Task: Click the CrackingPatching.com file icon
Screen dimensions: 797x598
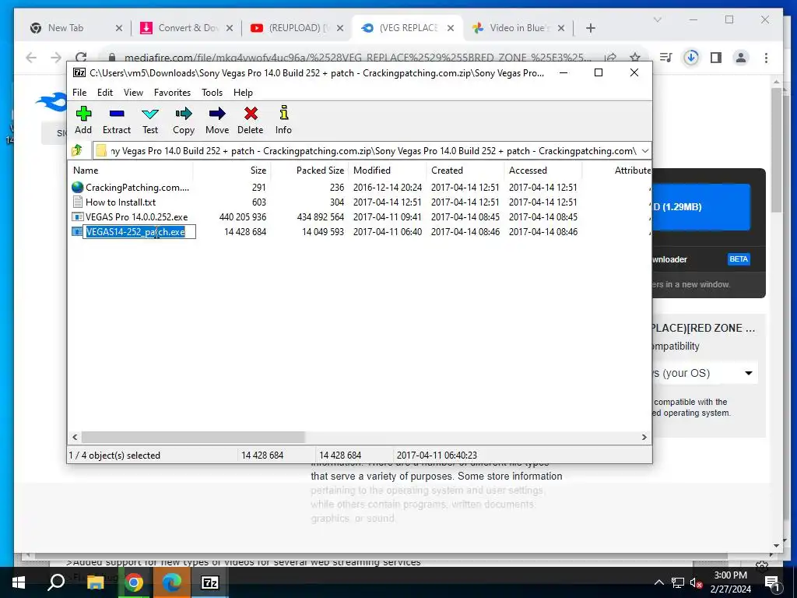Action: (x=77, y=187)
